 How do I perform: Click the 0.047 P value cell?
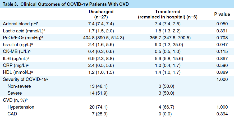[x=222, y=45]
